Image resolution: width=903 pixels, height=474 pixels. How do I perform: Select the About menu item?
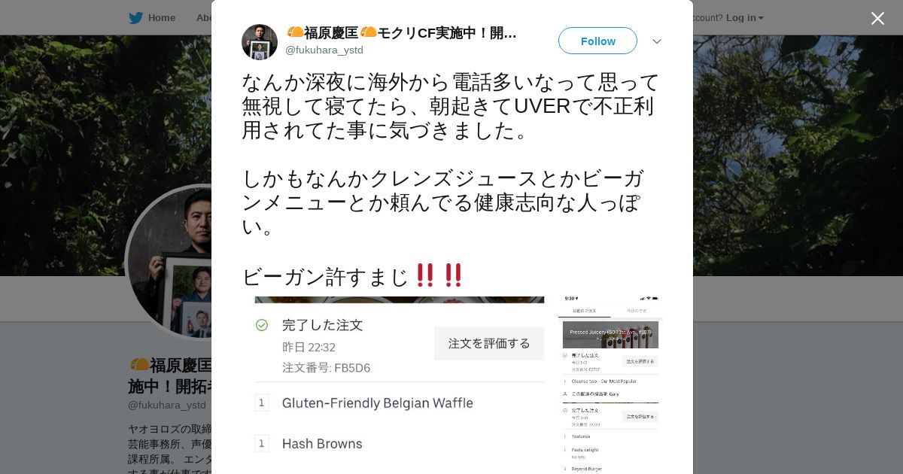point(205,18)
